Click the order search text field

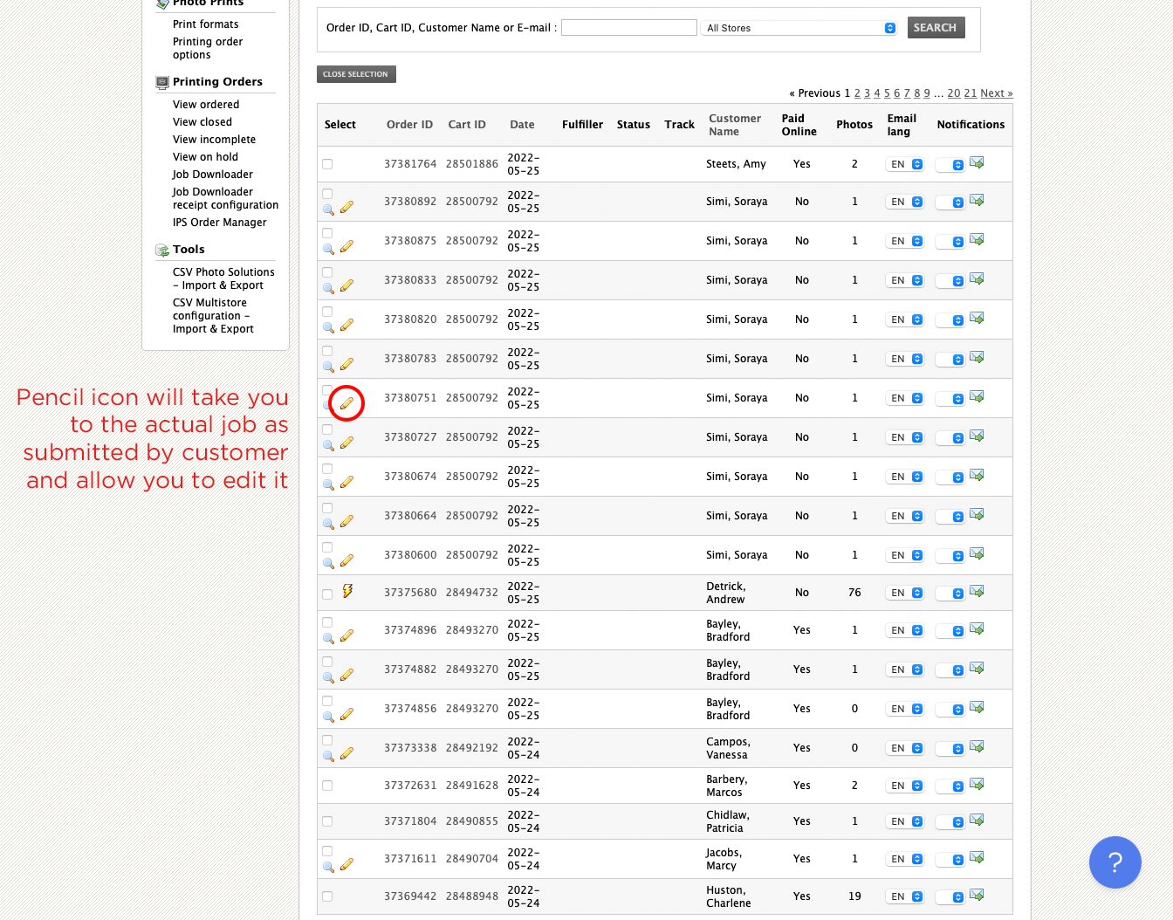(x=628, y=28)
